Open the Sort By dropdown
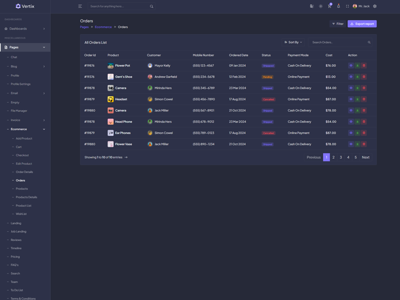Screen dimensions: 400x300 (x=293, y=42)
